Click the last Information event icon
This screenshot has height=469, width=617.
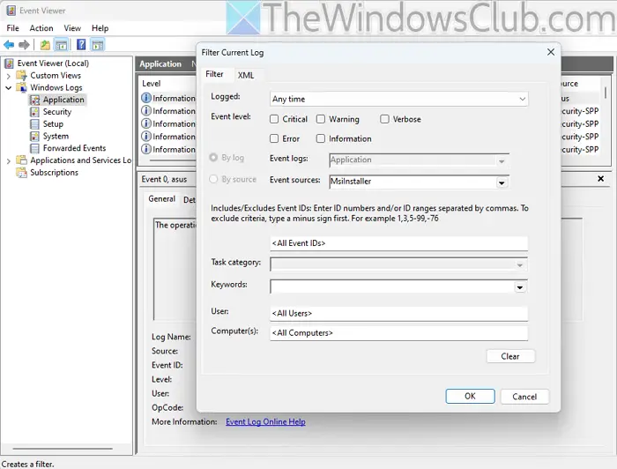coord(146,149)
